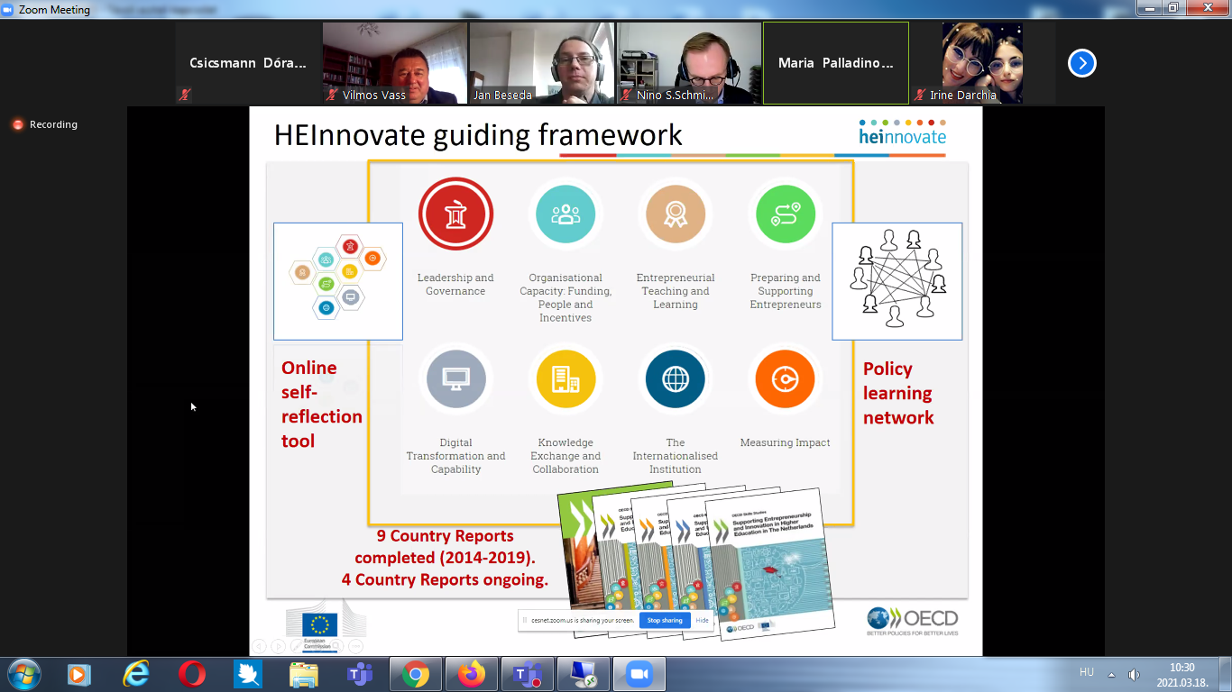The height and width of the screenshot is (692, 1232).
Task: Open the HU input language selector
Action: [x=1087, y=672]
